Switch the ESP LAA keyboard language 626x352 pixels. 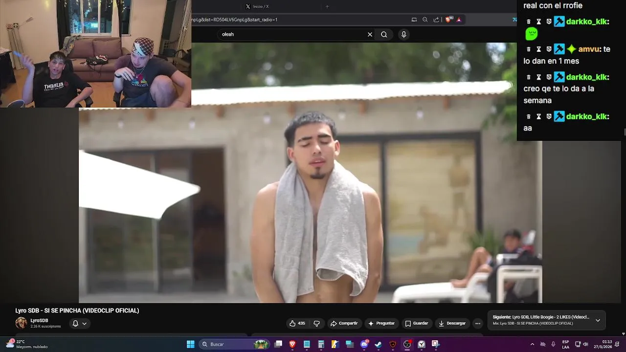(565, 344)
